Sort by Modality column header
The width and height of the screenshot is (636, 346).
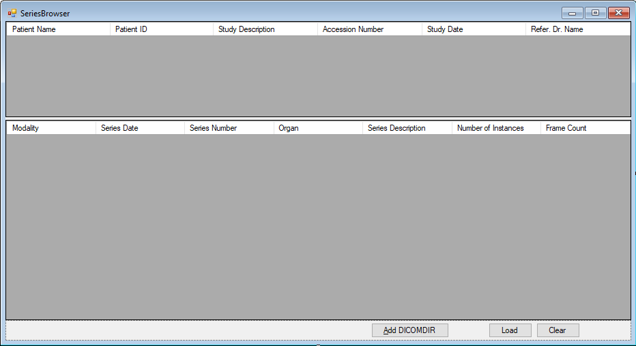pyautogui.click(x=51, y=128)
